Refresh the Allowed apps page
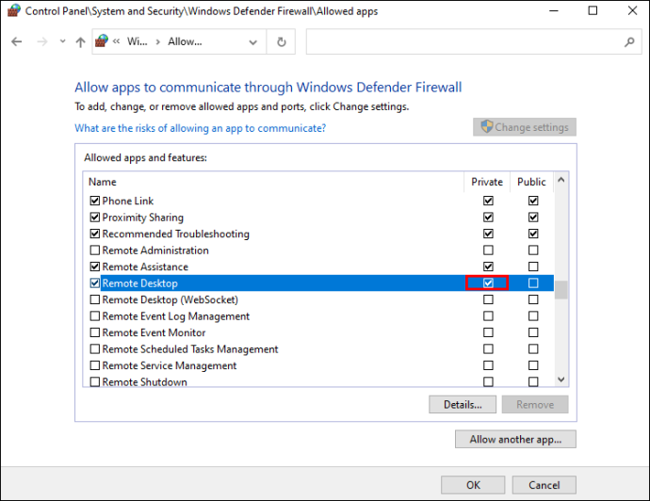The height and width of the screenshot is (501, 650). (x=282, y=41)
